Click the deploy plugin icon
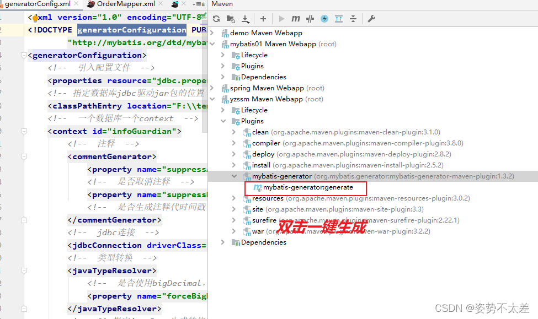 [247, 154]
